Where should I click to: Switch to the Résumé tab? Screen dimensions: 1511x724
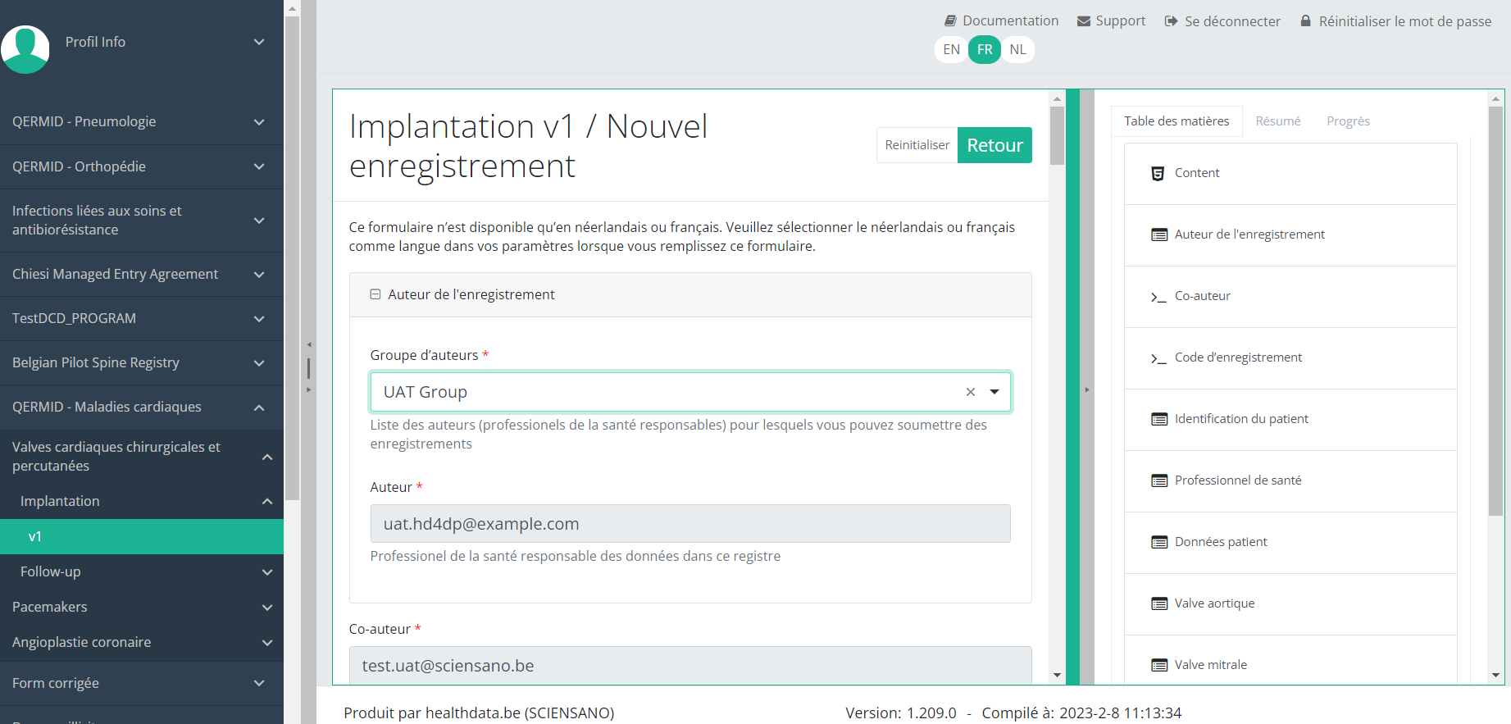tap(1277, 121)
